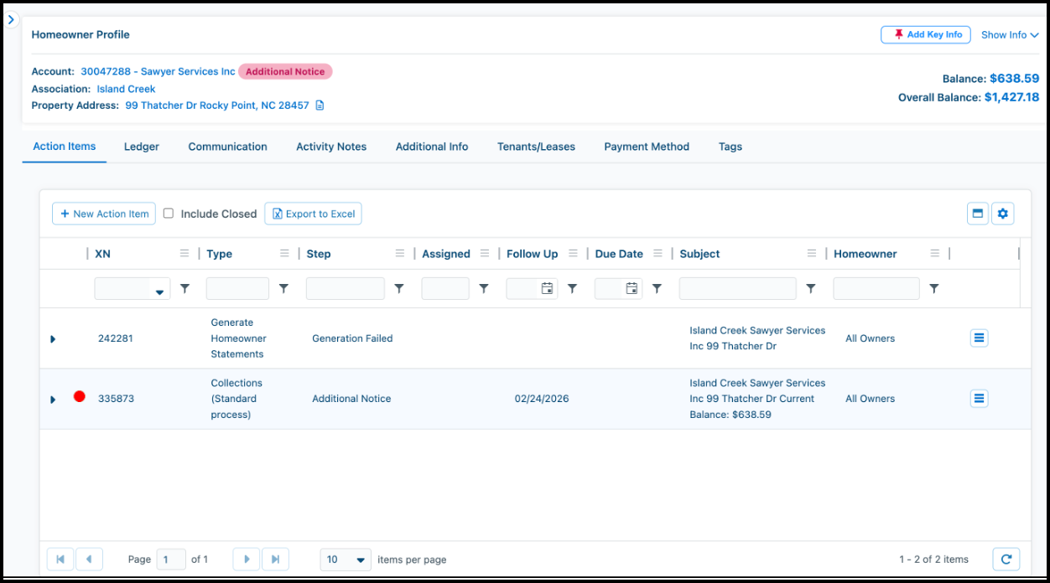This screenshot has width=1050, height=583.
Task: Open row menu for action item 335873
Action: click(979, 398)
